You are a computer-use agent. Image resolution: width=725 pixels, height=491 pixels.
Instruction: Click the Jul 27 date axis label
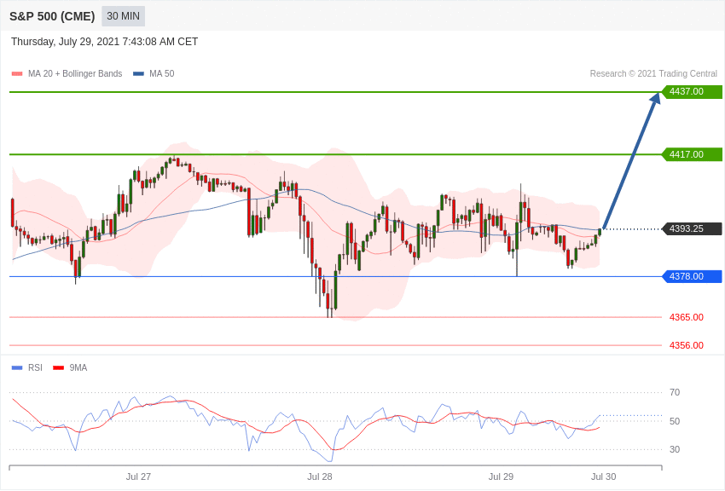138,477
